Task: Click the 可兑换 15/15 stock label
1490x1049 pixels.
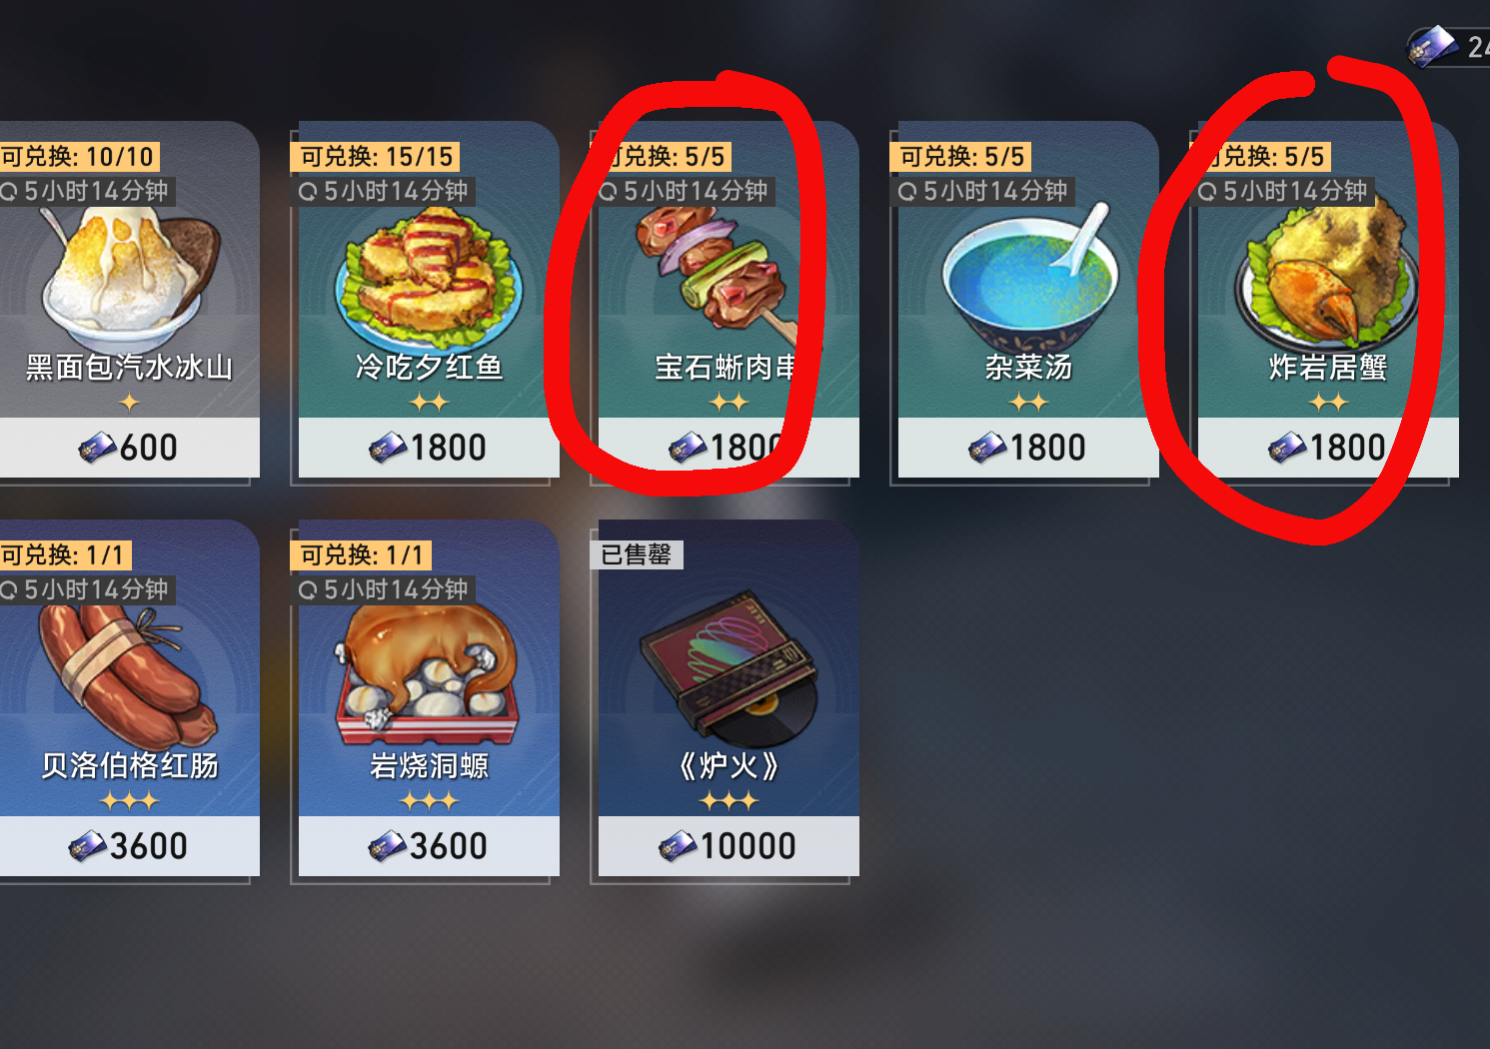Action: point(376,157)
